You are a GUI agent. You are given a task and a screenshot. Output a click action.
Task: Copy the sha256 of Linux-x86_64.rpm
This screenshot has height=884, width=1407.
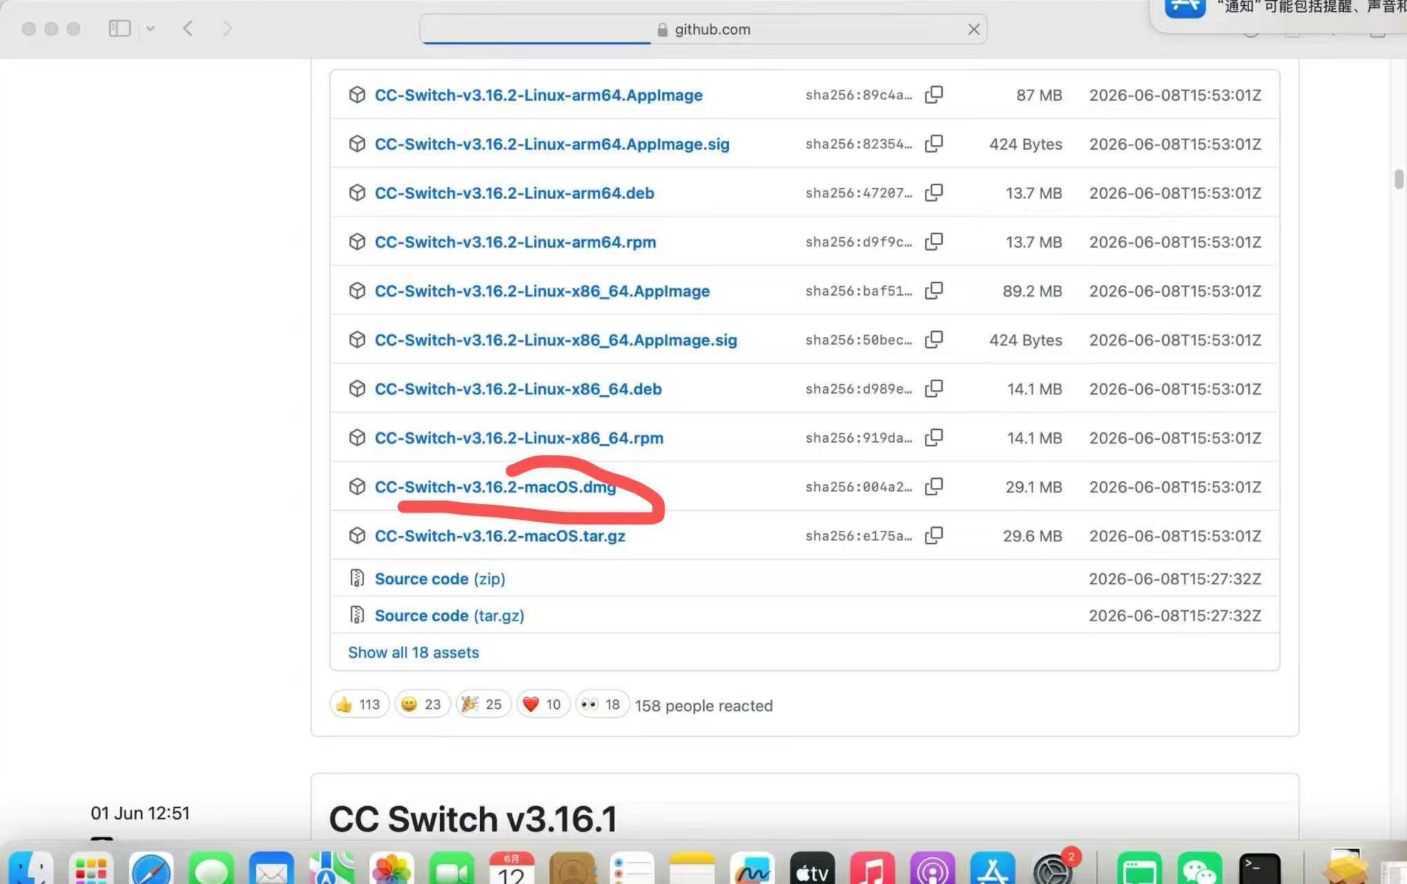934,437
